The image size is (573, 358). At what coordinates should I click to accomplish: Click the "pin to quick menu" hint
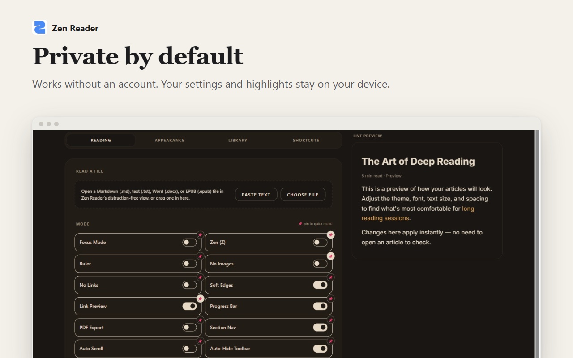[x=316, y=224]
